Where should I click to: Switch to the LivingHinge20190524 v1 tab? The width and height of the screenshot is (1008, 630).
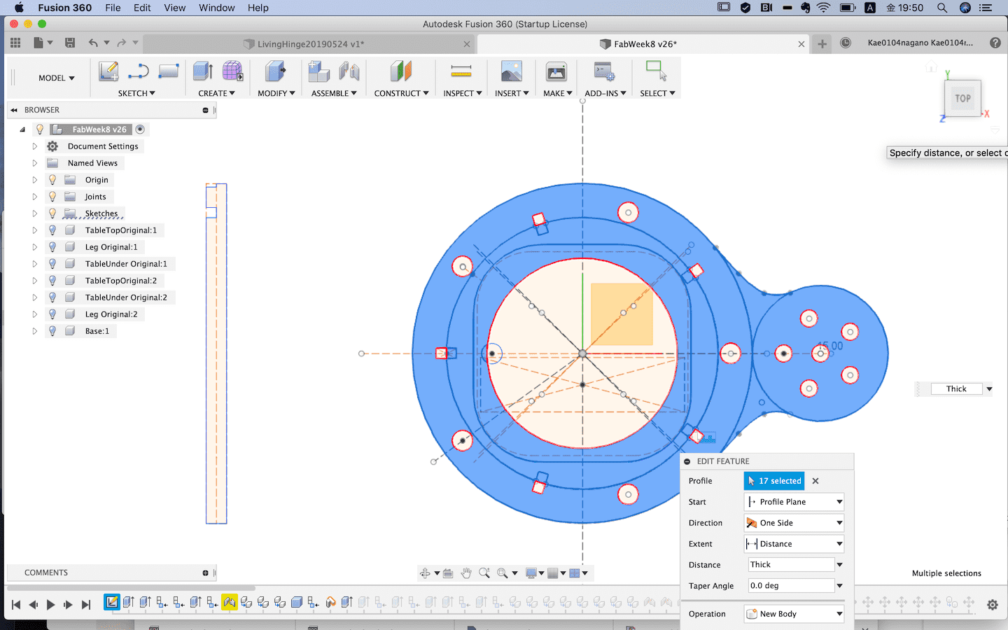(310, 44)
